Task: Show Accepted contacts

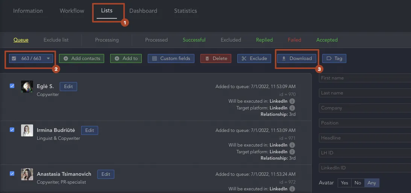Action: click(x=327, y=40)
